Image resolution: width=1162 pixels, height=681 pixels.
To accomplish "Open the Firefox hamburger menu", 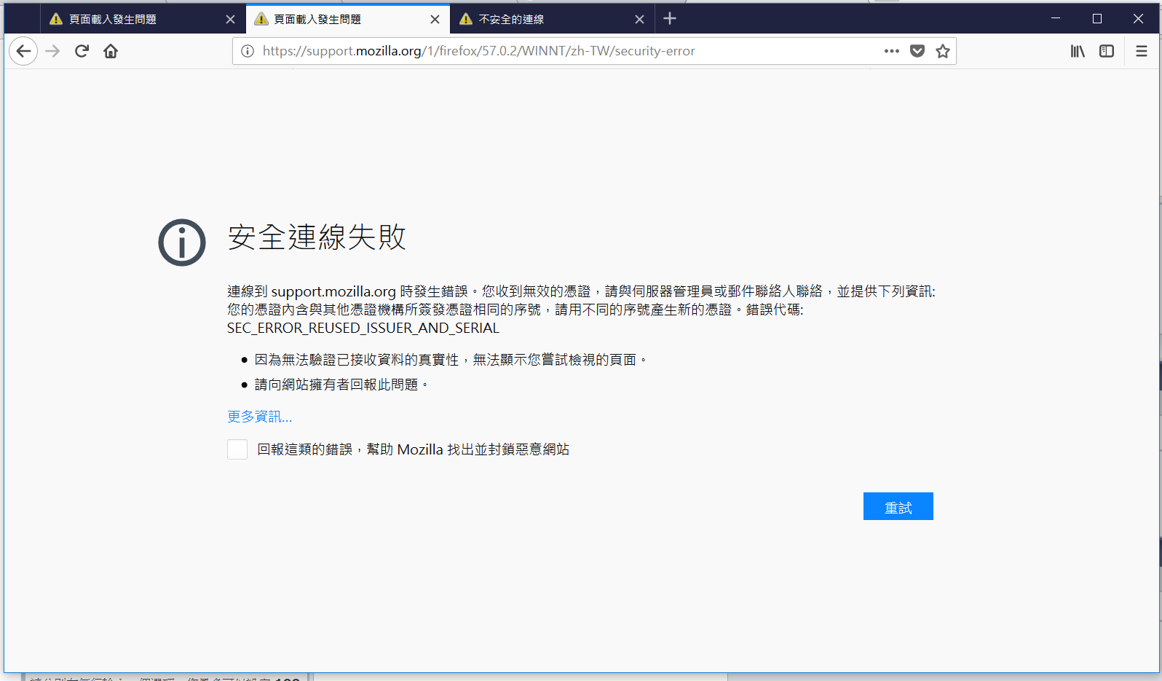I will coord(1141,51).
